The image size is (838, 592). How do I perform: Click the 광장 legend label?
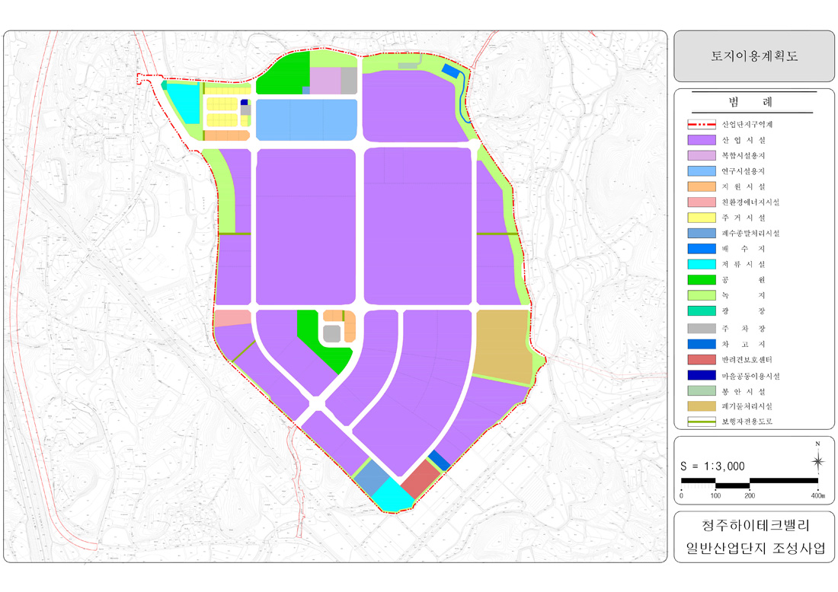[x=744, y=310]
